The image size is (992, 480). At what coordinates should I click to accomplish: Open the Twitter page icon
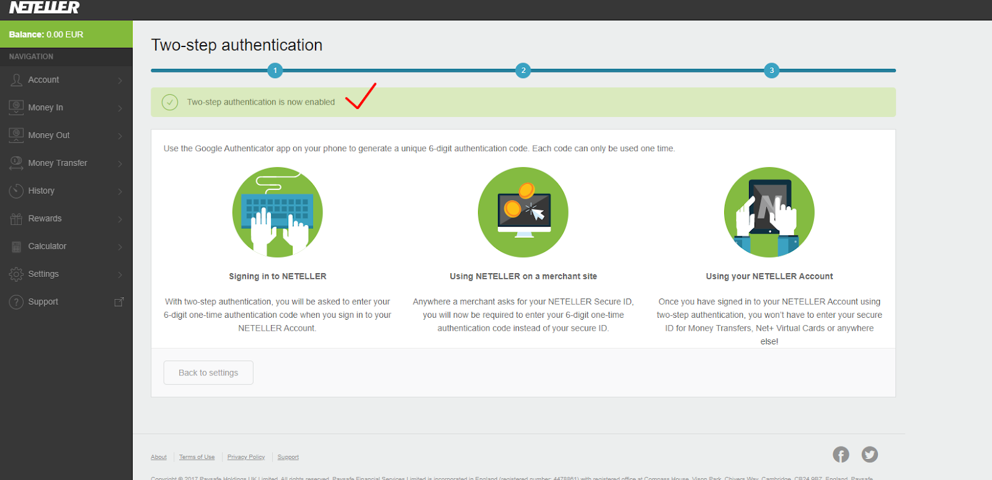pyautogui.click(x=870, y=455)
